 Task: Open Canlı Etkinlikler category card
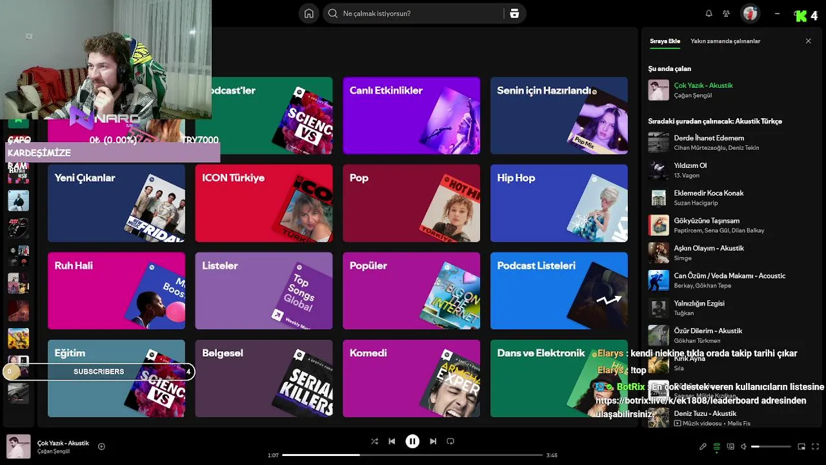(411, 116)
